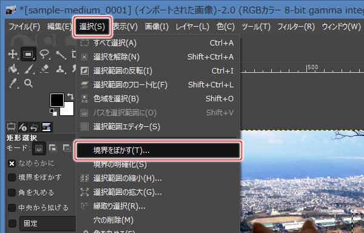Click the horizontal ruler at 500 mark
The height and width of the screenshot is (233, 364).
click(307, 68)
